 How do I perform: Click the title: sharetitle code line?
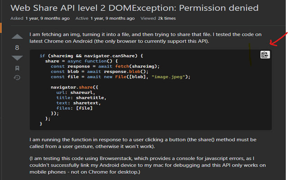coord(81,98)
